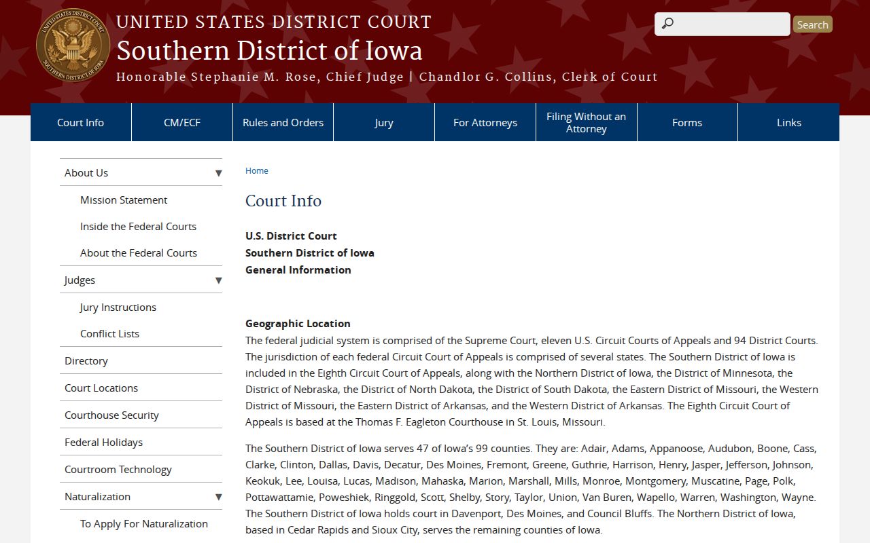Toggle the Naturalization sidebar section arrow
The image size is (870, 543).
218,497
